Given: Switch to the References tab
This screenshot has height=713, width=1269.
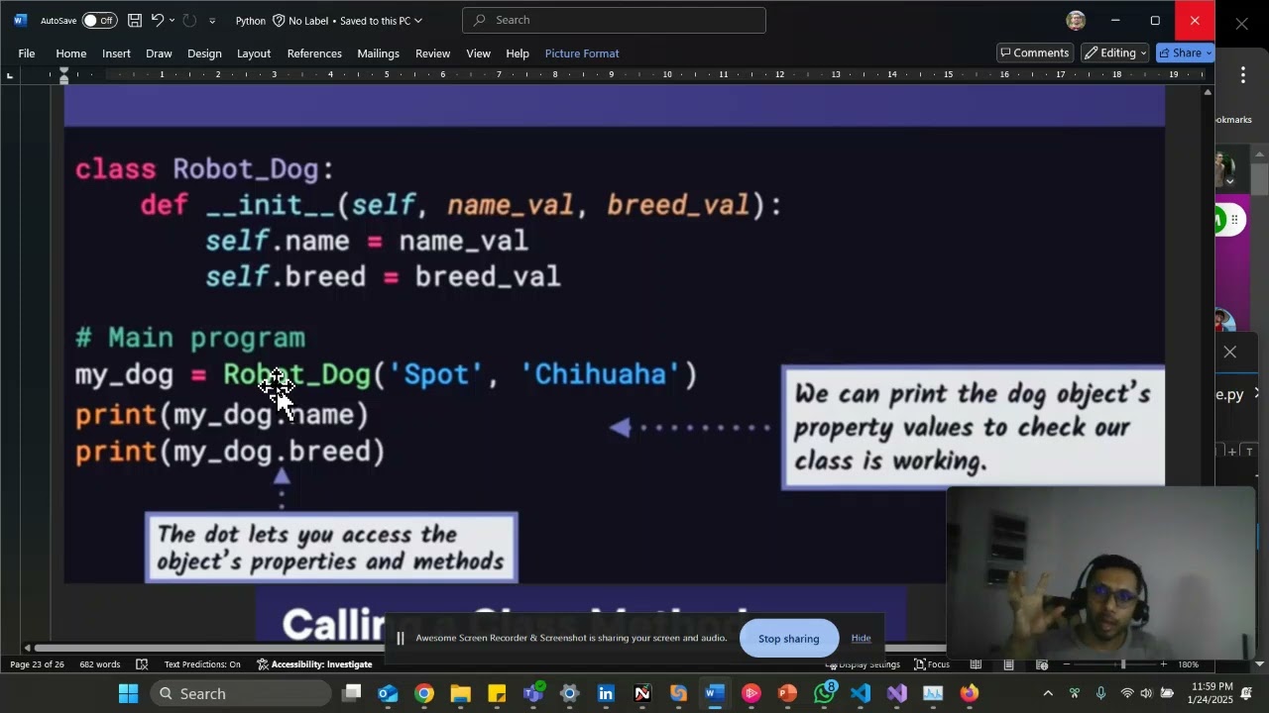Looking at the screenshot, I should coord(314,53).
